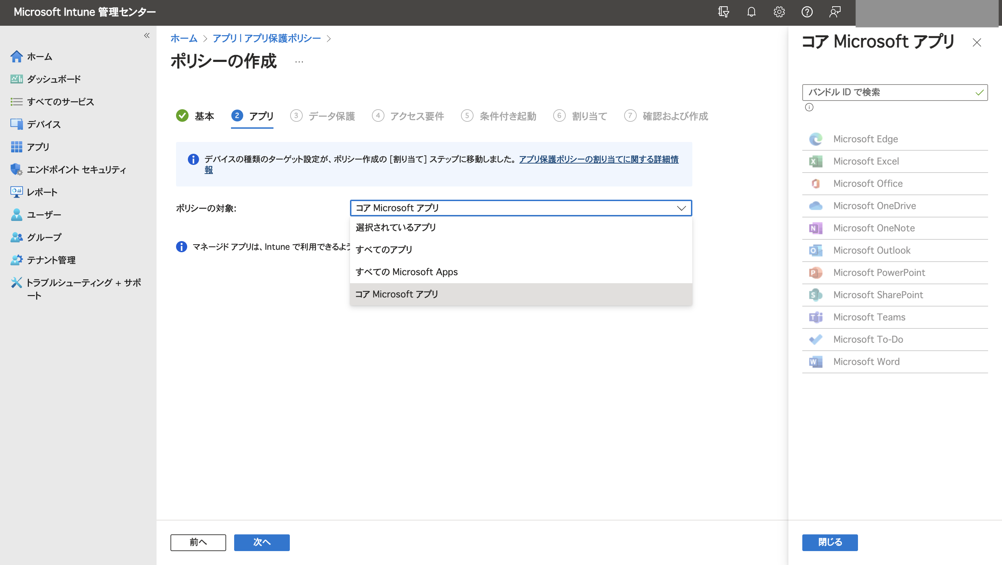Select Microsoft PowerPoint in the app list

click(x=894, y=272)
